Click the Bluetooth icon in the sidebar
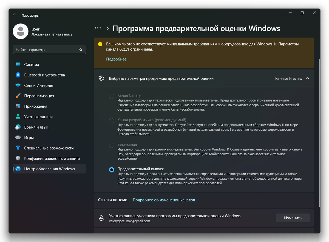This screenshot has height=242, width=329. [x=18, y=75]
